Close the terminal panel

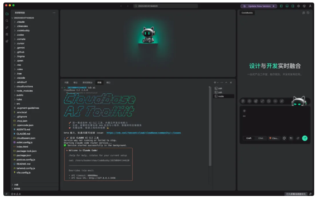pyautogui.click(x=231, y=83)
